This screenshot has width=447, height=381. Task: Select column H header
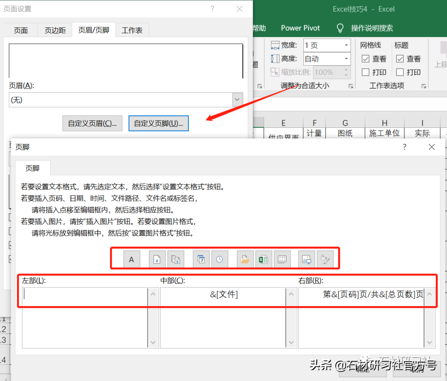[385, 123]
